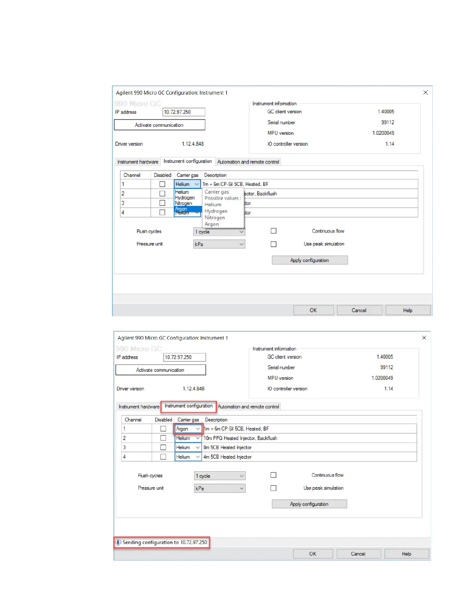Click the IP address field in lower dialog
The height and width of the screenshot is (614, 475).
[185, 357]
